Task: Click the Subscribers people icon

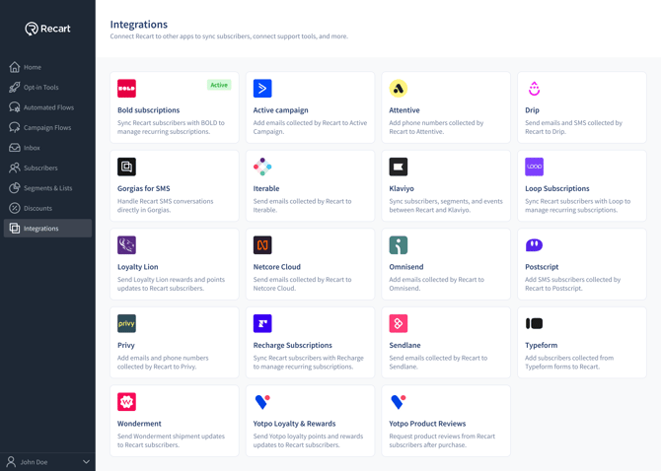Action: [x=15, y=168]
